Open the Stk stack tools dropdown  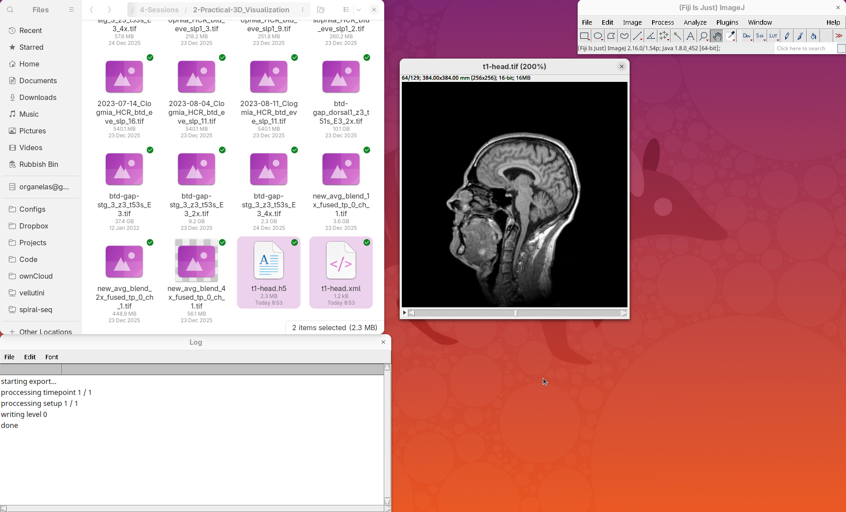click(760, 36)
